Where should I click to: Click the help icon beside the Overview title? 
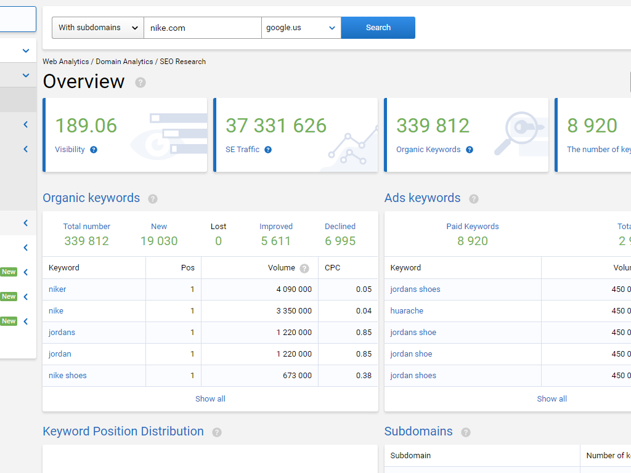tap(140, 83)
